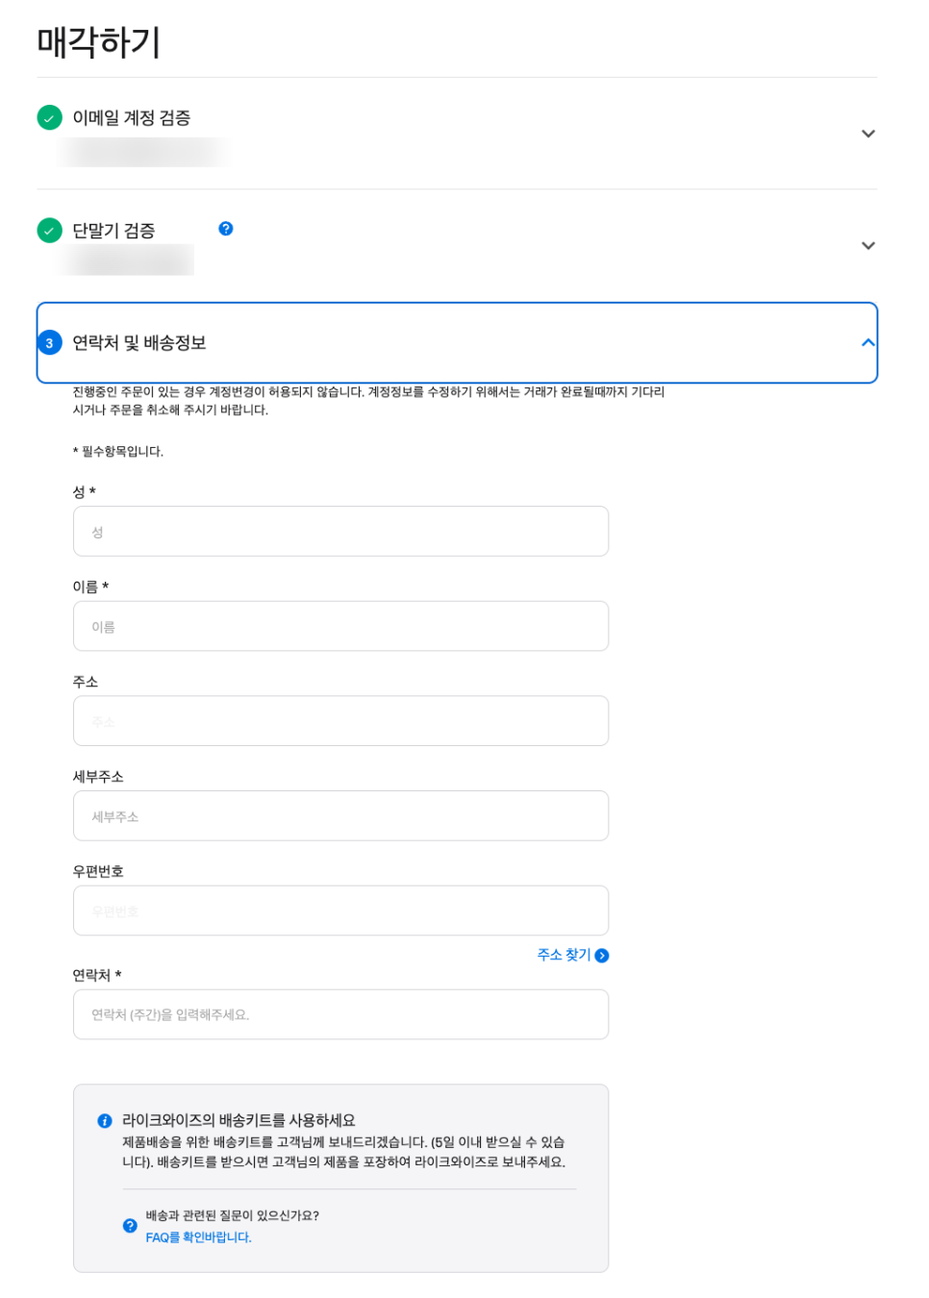Focus the 성 input field
The image size is (929, 1298).
(340, 531)
